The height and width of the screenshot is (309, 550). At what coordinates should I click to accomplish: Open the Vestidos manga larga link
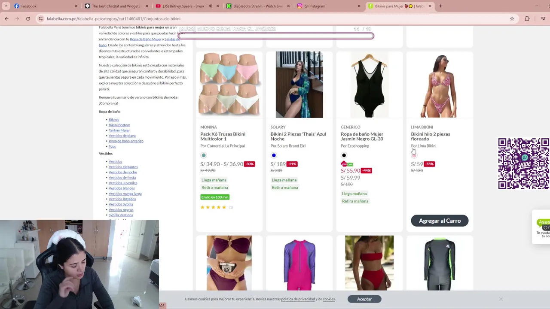click(125, 194)
